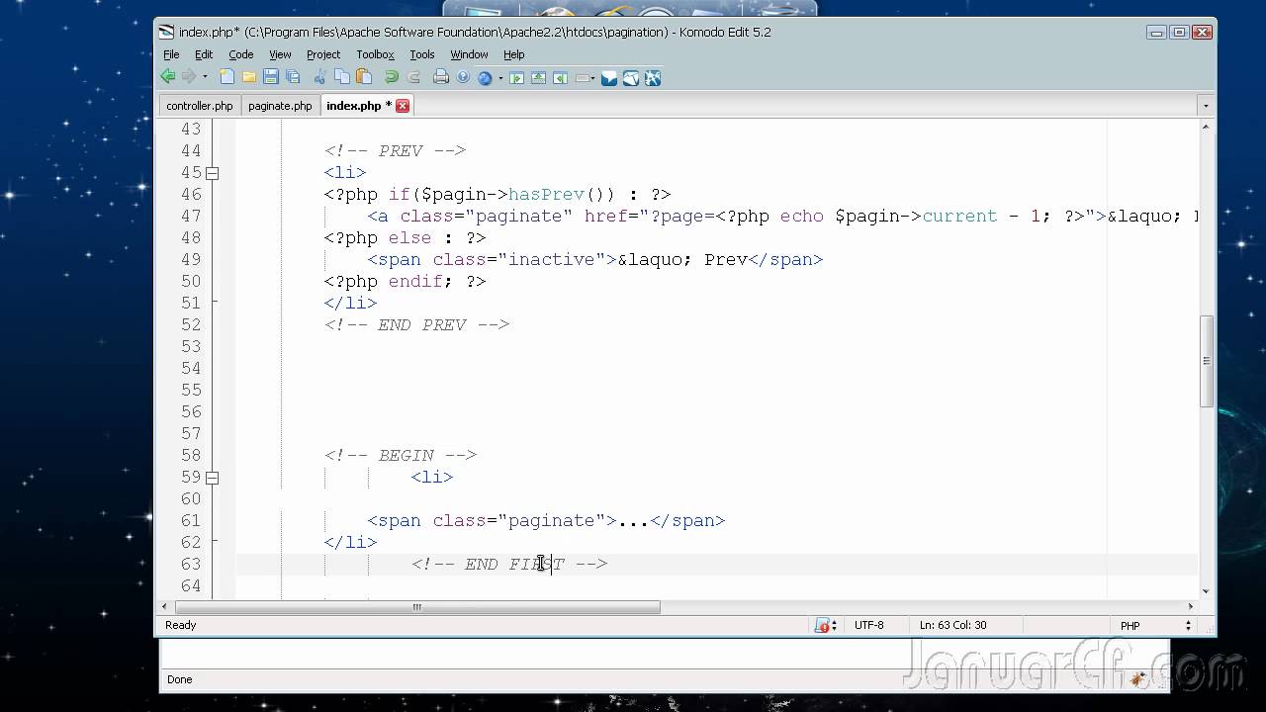
Task: Copy selection using toolbar icon
Action: [x=342, y=77]
